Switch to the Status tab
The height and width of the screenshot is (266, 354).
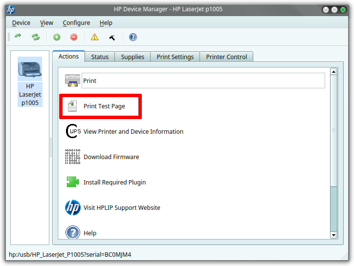pyautogui.click(x=100, y=57)
